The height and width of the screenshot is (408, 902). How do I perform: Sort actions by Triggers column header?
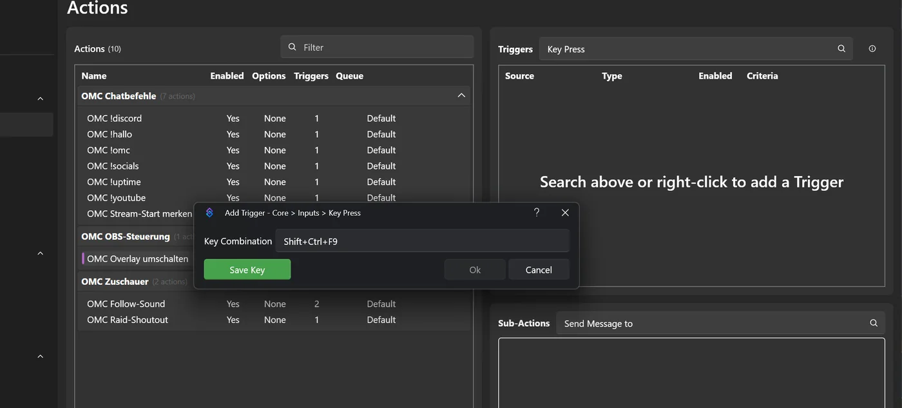click(311, 76)
